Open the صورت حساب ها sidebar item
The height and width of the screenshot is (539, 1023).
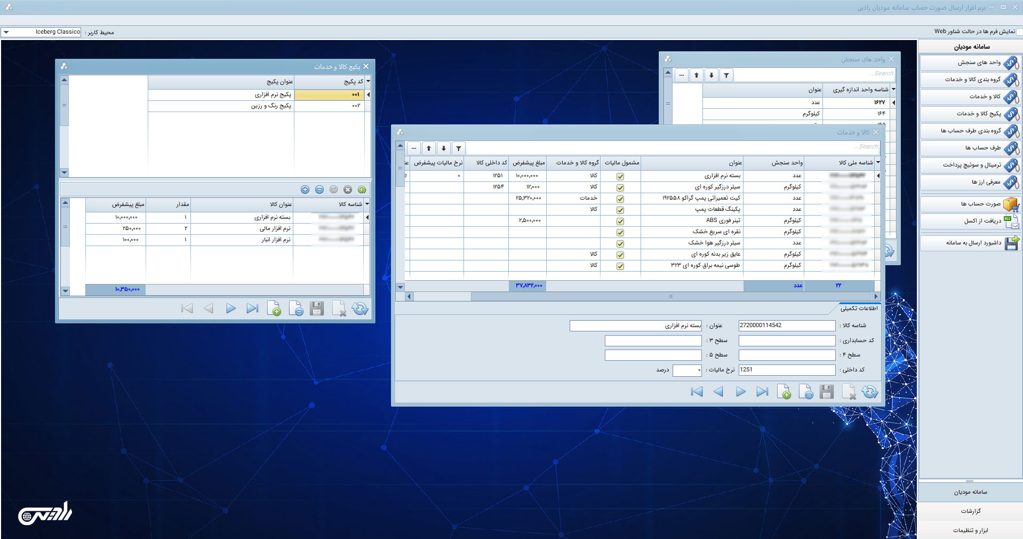970,204
